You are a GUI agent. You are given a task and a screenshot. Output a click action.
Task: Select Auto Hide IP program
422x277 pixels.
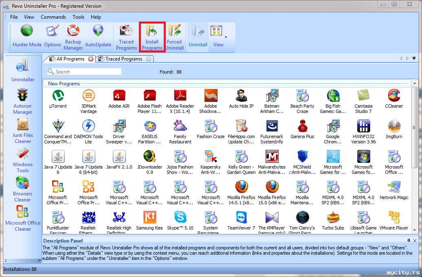(x=241, y=99)
